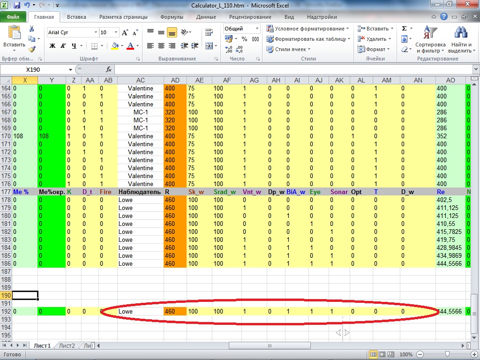Zoom out with minus button
480x360 pixels.
(420, 354)
